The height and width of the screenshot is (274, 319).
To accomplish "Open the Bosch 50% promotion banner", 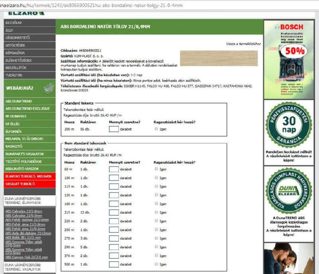I will click(289, 60).
